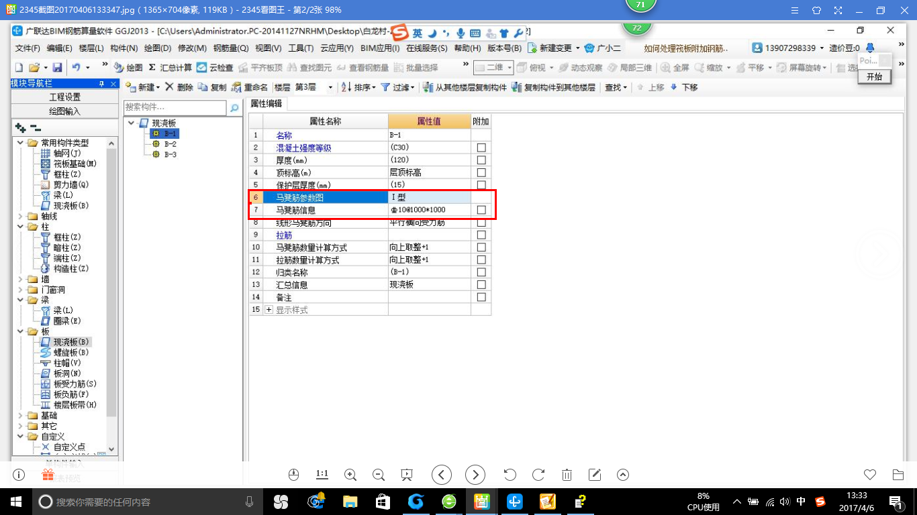Click the collapse-all minus icon in navigation panel
Viewport: 917px width, 515px height.
[35, 128]
